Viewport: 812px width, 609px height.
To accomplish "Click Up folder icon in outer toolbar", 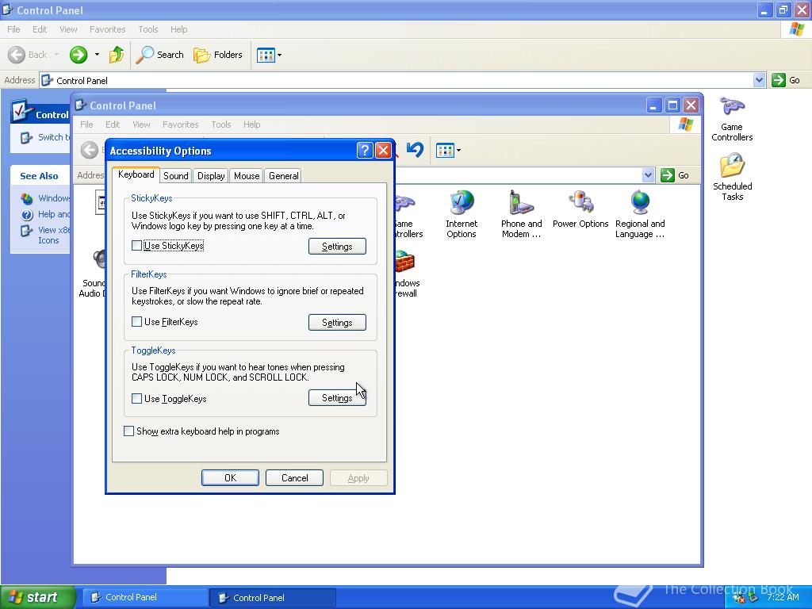I will (x=117, y=55).
